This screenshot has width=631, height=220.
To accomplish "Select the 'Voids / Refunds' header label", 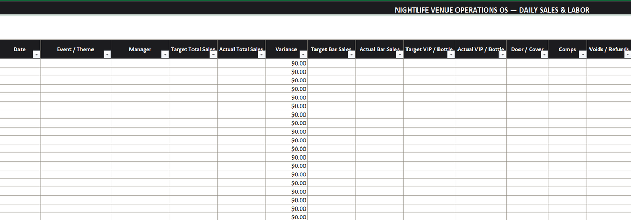I will pyautogui.click(x=609, y=49).
